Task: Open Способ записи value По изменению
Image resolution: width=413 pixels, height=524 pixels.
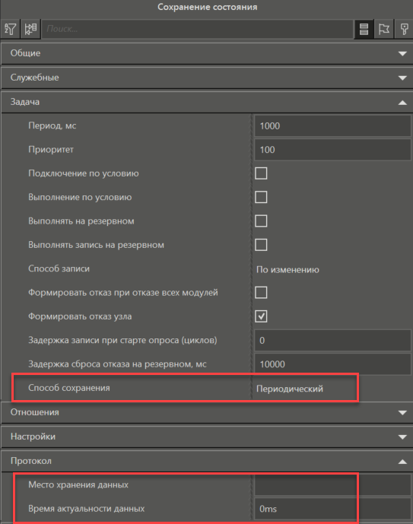Action: [333, 269]
